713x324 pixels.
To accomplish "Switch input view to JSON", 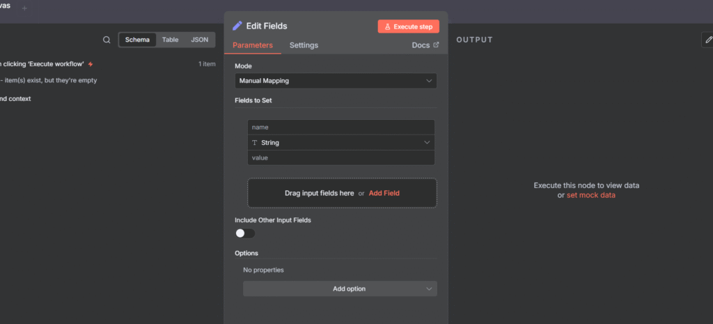I will pos(199,40).
